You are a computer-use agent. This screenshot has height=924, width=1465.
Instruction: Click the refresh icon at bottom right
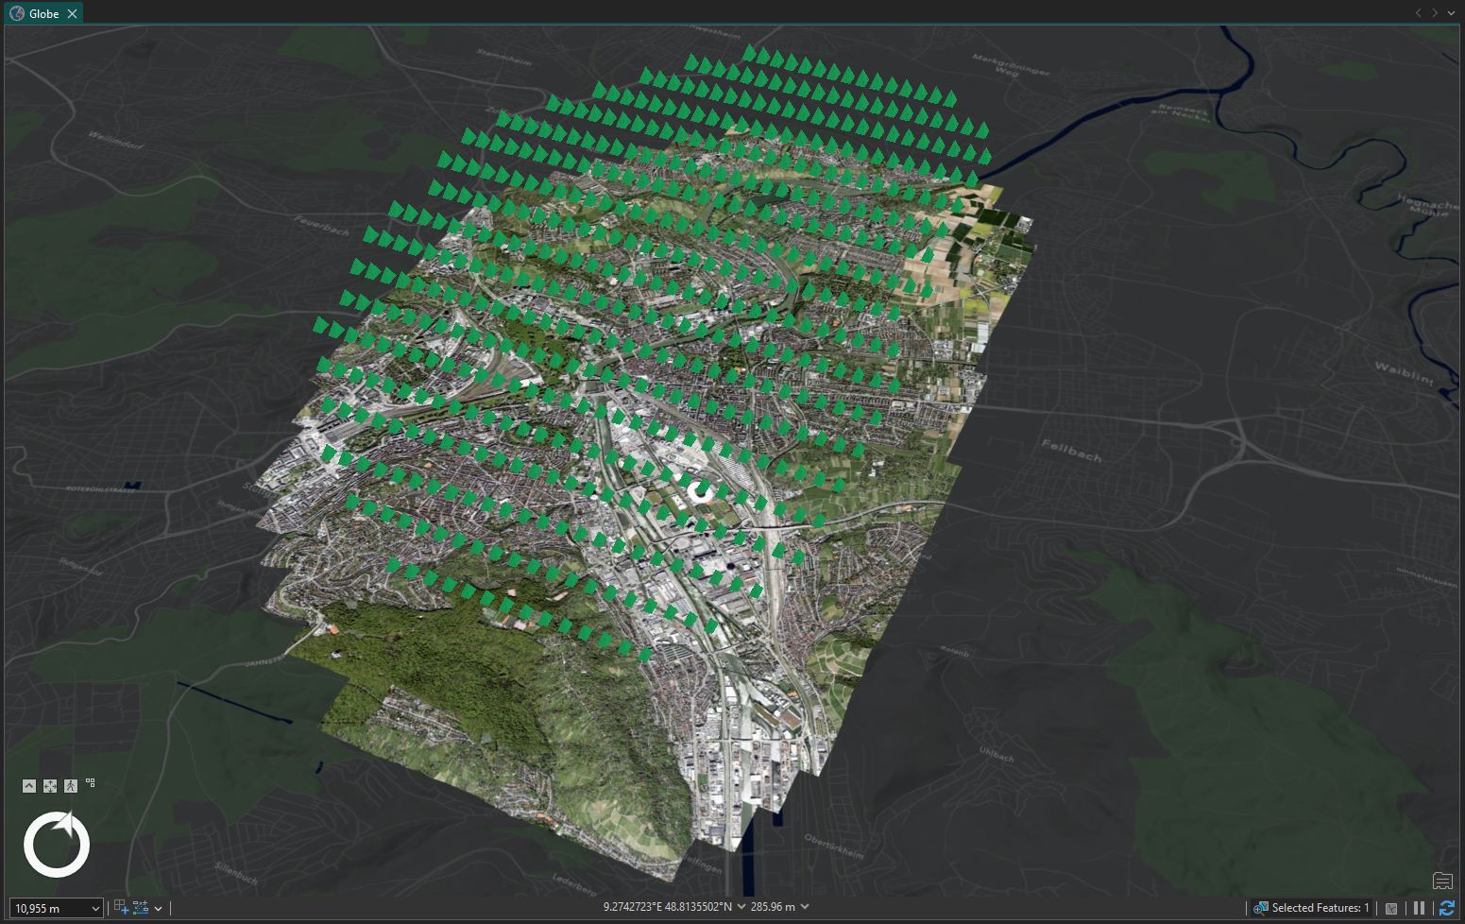click(x=1449, y=909)
